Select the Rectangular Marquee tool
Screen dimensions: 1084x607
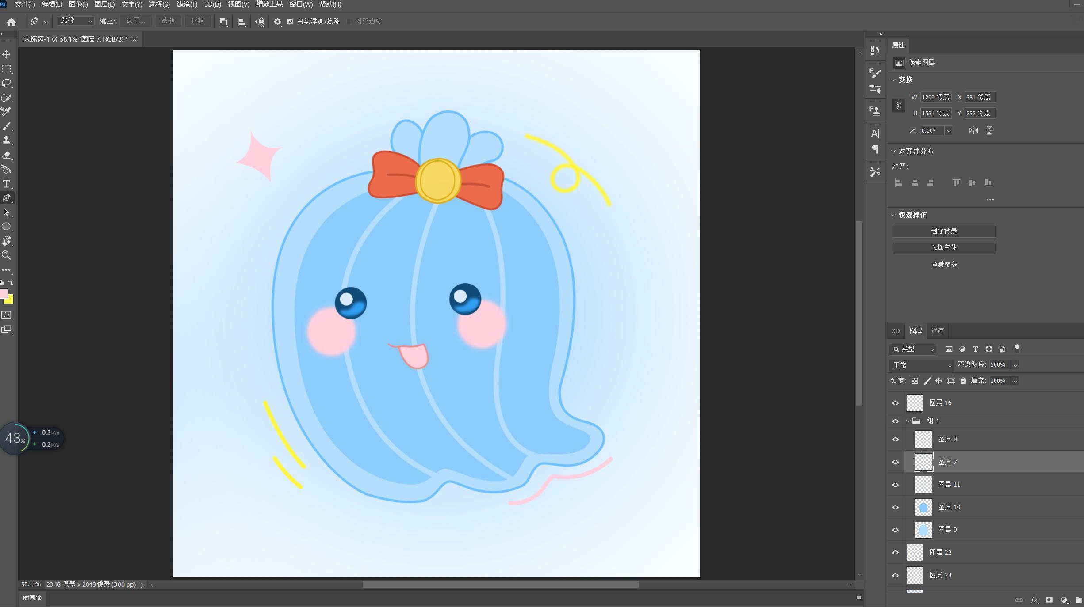7,69
